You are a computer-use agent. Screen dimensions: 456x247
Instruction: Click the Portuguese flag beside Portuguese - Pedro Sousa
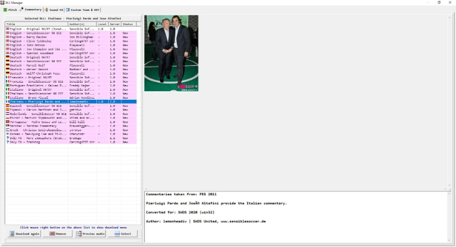pyautogui.click(x=7, y=122)
